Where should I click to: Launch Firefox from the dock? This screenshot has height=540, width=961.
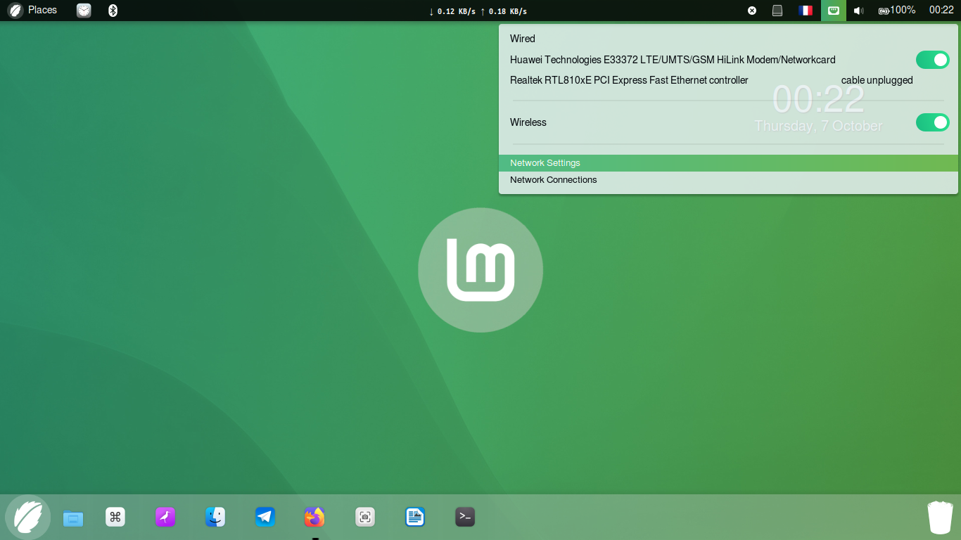tap(314, 517)
